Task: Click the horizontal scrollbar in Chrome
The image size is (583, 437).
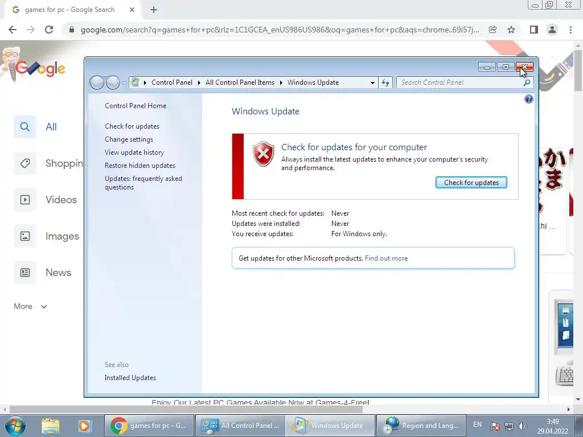Action: point(186,409)
